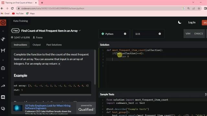Click the 7 kyu rank badge
The height and width of the screenshot is (116, 207).
click(16, 31)
